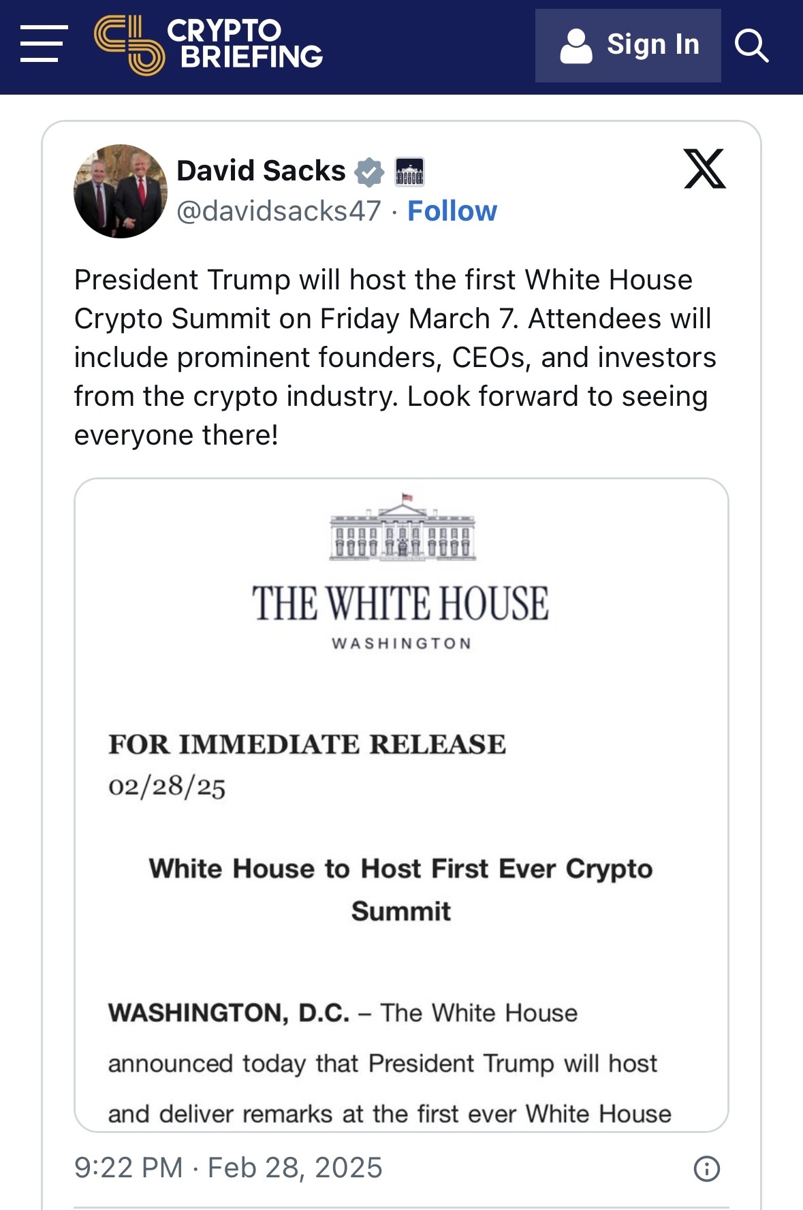The width and height of the screenshot is (803, 1210).
Task: Open the hamburger navigation menu
Action: (44, 44)
